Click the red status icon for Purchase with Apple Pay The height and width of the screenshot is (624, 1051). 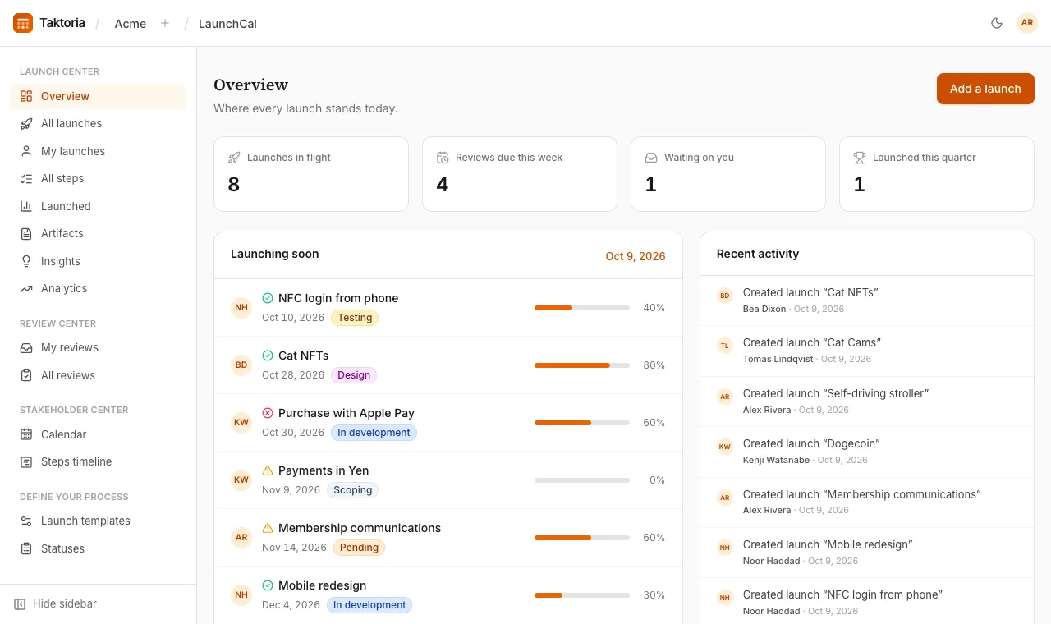[268, 413]
